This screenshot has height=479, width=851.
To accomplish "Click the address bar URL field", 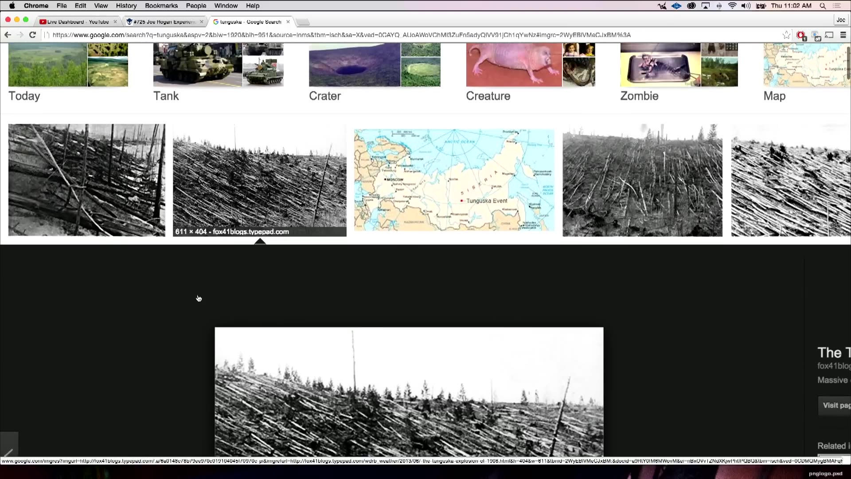I will pos(399,35).
